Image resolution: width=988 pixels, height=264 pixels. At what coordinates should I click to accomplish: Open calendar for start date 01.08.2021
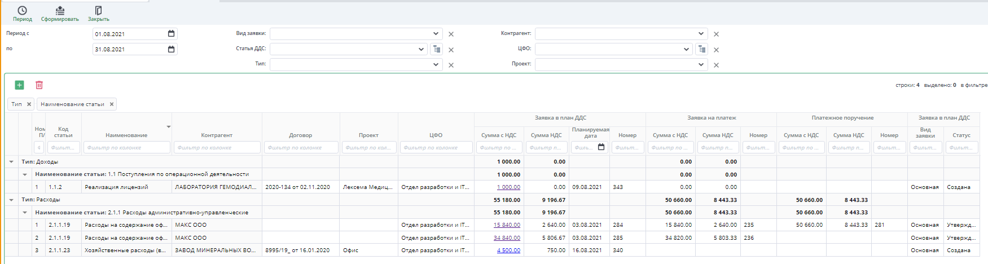(171, 34)
